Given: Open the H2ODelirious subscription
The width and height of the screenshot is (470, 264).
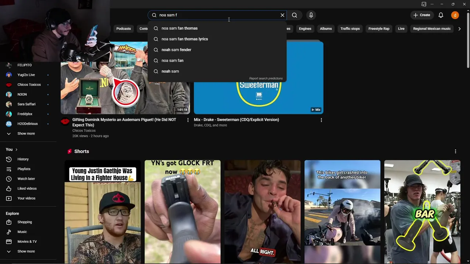Looking at the screenshot, I should [x=28, y=124].
